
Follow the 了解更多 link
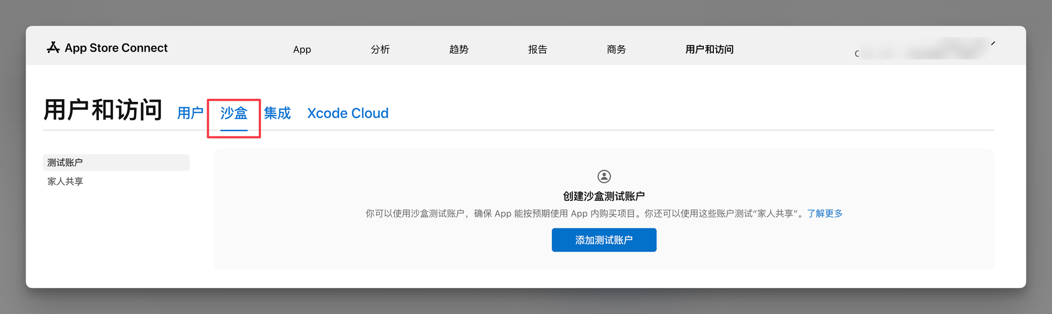tap(825, 214)
